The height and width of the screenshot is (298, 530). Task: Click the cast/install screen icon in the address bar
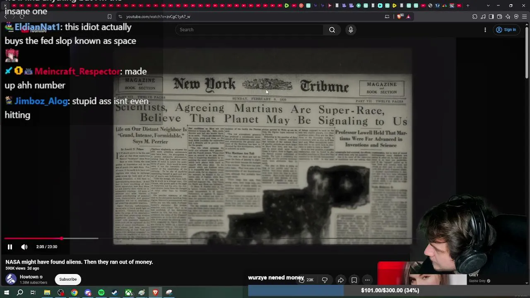[387, 17]
